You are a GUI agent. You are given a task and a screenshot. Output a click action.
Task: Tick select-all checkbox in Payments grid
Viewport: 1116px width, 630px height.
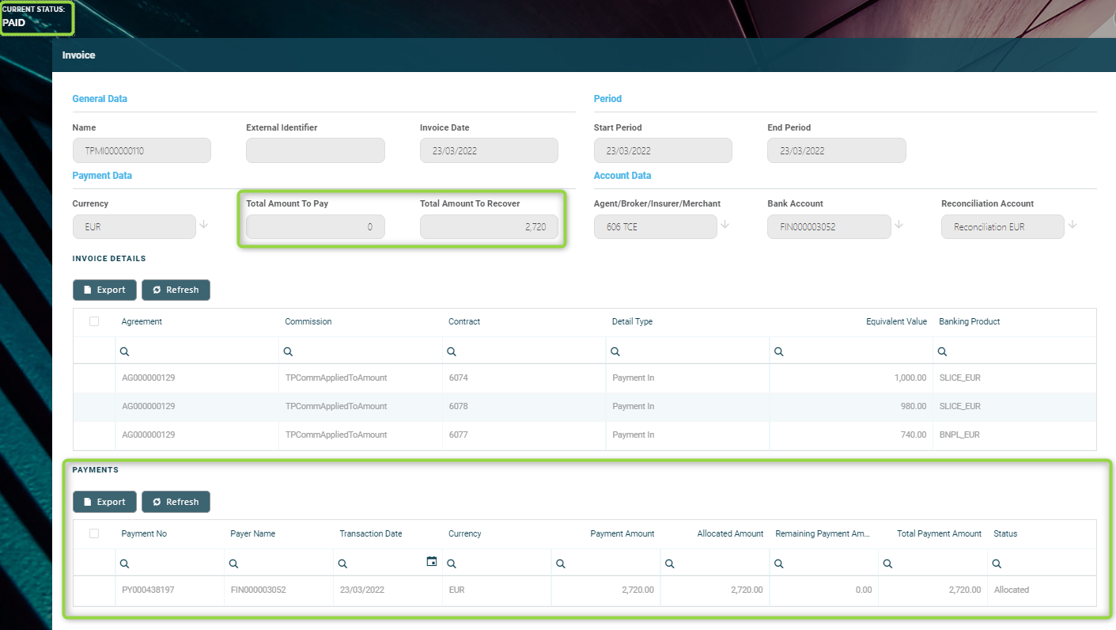tap(94, 533)
